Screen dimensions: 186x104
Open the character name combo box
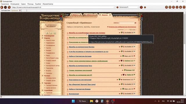tap(129, 7)
